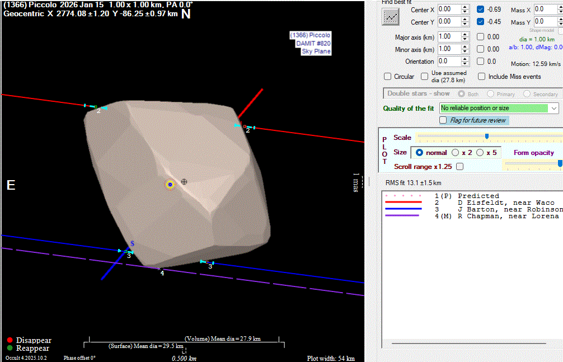Enable the Major axis fit checkbox
563x362 pixels.
(x=481, y=37)
